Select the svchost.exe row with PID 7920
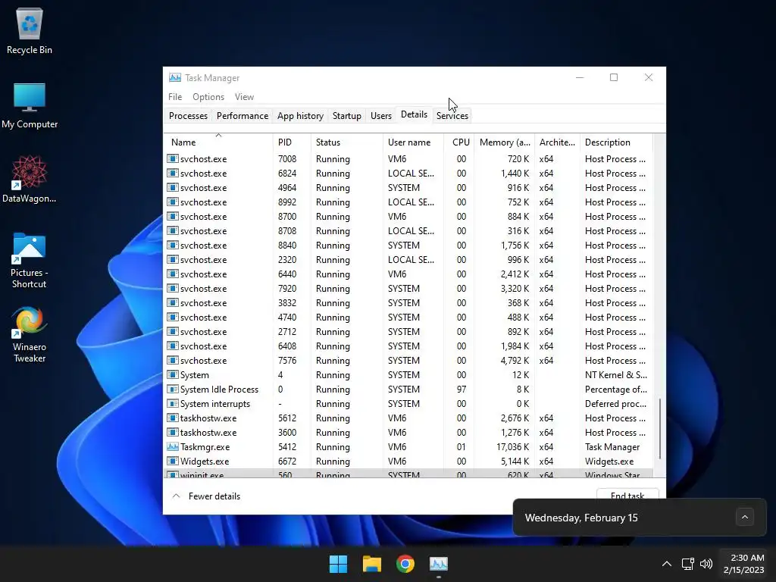 pos(408,289)
